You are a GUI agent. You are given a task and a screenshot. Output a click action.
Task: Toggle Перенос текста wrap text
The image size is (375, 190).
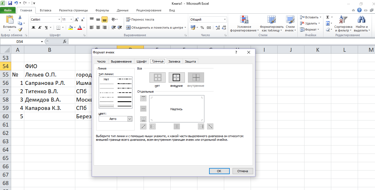140,19
